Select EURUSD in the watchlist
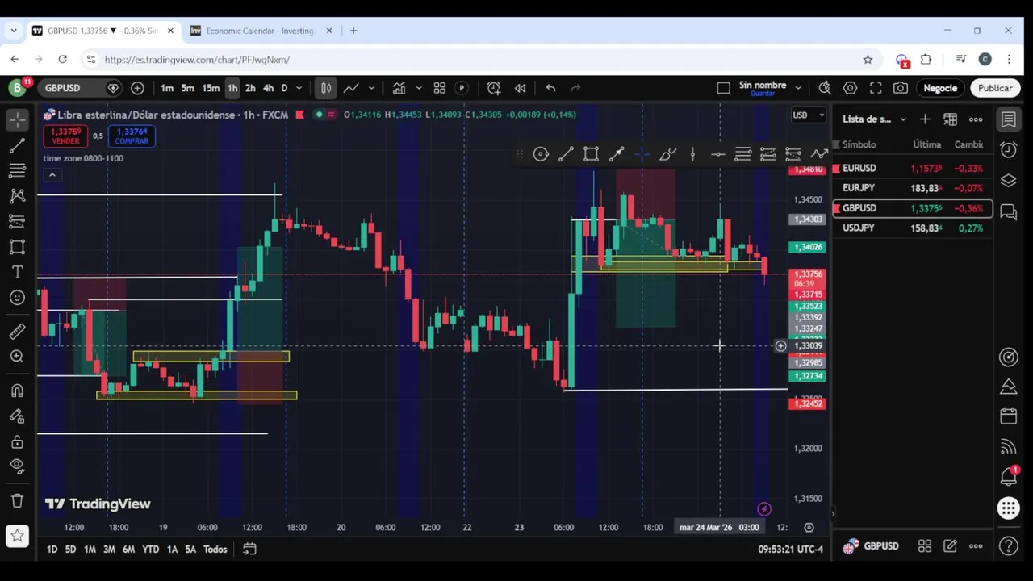Viewport: 1033px width, 581px height. point(912,168)
